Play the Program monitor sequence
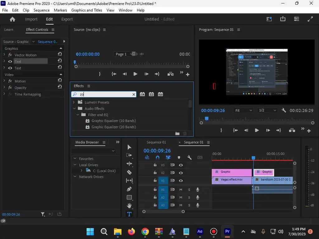The width and height of the screenshot is (319, 239). coord(257,130)
